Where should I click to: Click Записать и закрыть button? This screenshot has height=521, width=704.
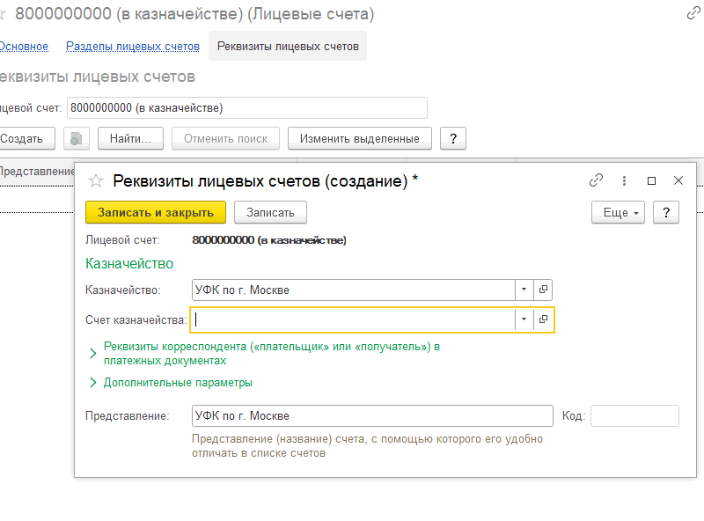point(156,212)
